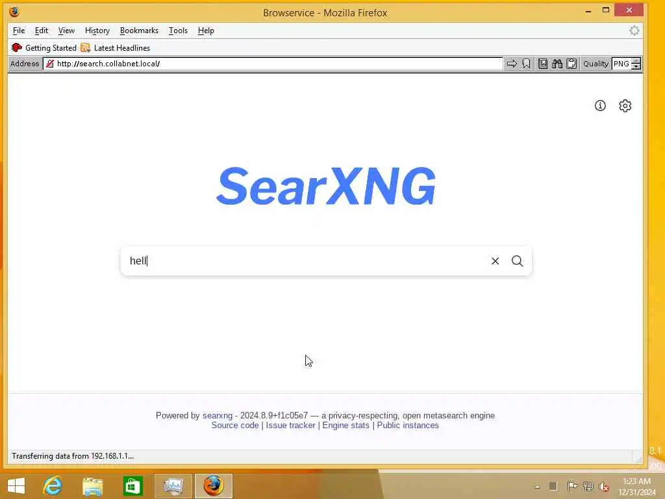Open the Edit menu

41,31
